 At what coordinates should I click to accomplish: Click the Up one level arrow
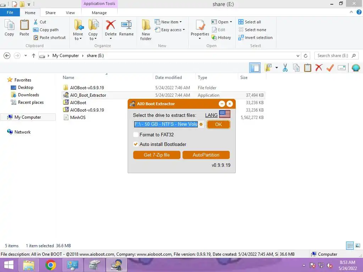point(34,56)
